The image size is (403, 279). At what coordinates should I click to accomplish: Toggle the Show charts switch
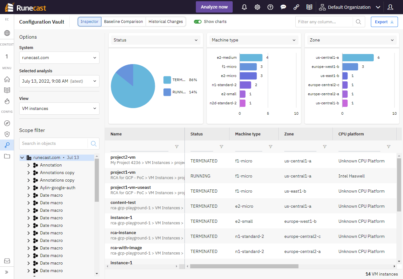coord(198,22)
